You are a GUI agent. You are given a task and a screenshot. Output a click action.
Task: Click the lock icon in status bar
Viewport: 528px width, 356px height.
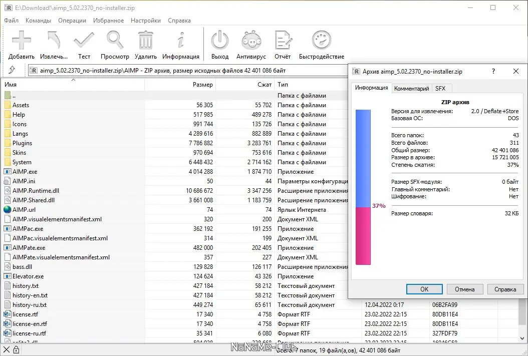16,350
